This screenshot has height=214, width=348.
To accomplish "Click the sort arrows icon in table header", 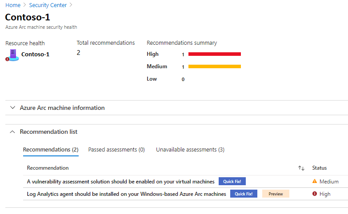I will tap(301, 168).
